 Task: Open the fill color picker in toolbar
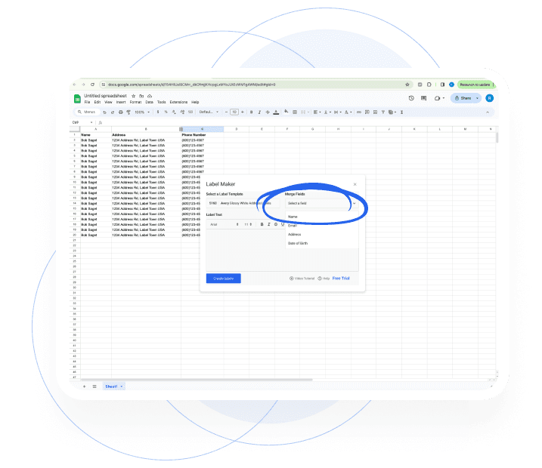point(286,112)
